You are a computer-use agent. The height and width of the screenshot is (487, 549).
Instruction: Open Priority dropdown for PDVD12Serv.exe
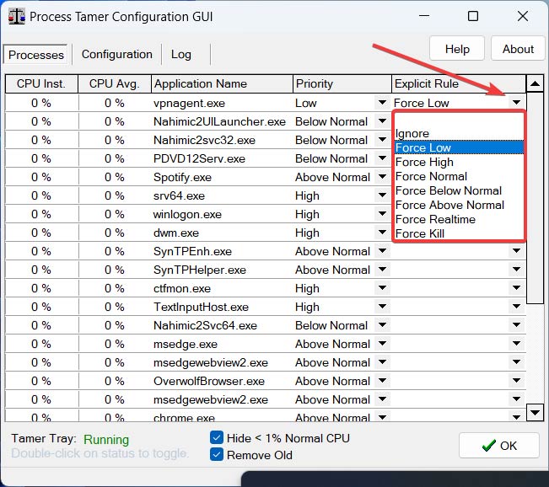[382, 158]
